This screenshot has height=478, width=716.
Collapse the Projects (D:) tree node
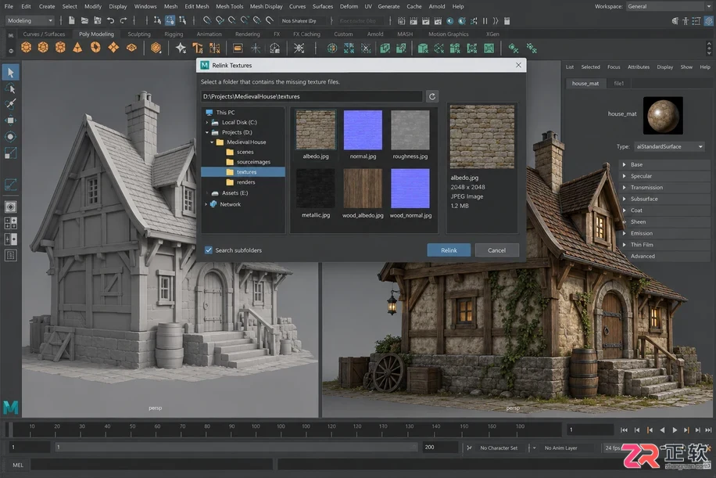[x=207, y=132]
